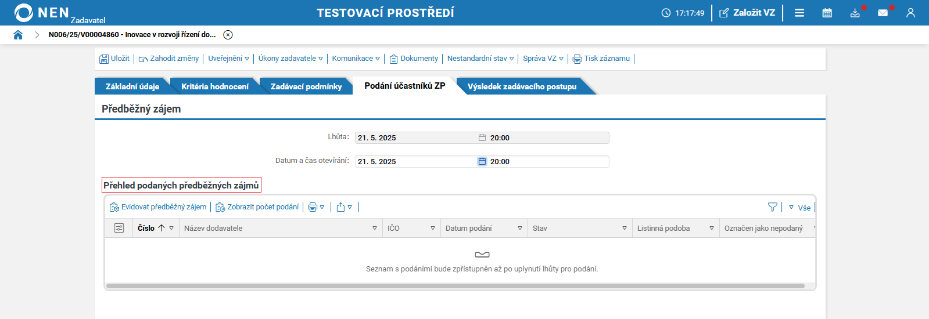Open the column settings icon in table
Screen dimensions: 929x319
pyautogui.click(x=119, y=229)
